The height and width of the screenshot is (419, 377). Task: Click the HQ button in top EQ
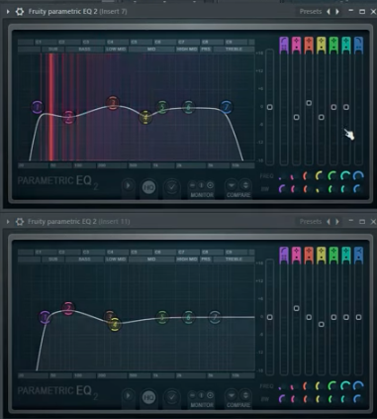pyautogui.click(x=148, y=187)
